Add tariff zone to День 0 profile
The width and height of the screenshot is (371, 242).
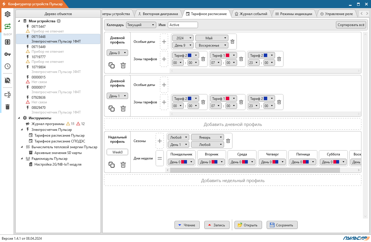tap(164, 59)
